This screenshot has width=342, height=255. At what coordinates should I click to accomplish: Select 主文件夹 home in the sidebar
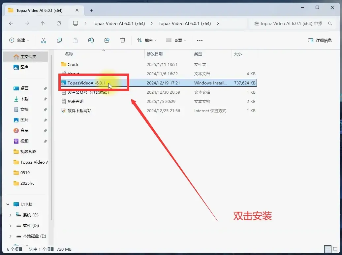click(x=26, y=57)
